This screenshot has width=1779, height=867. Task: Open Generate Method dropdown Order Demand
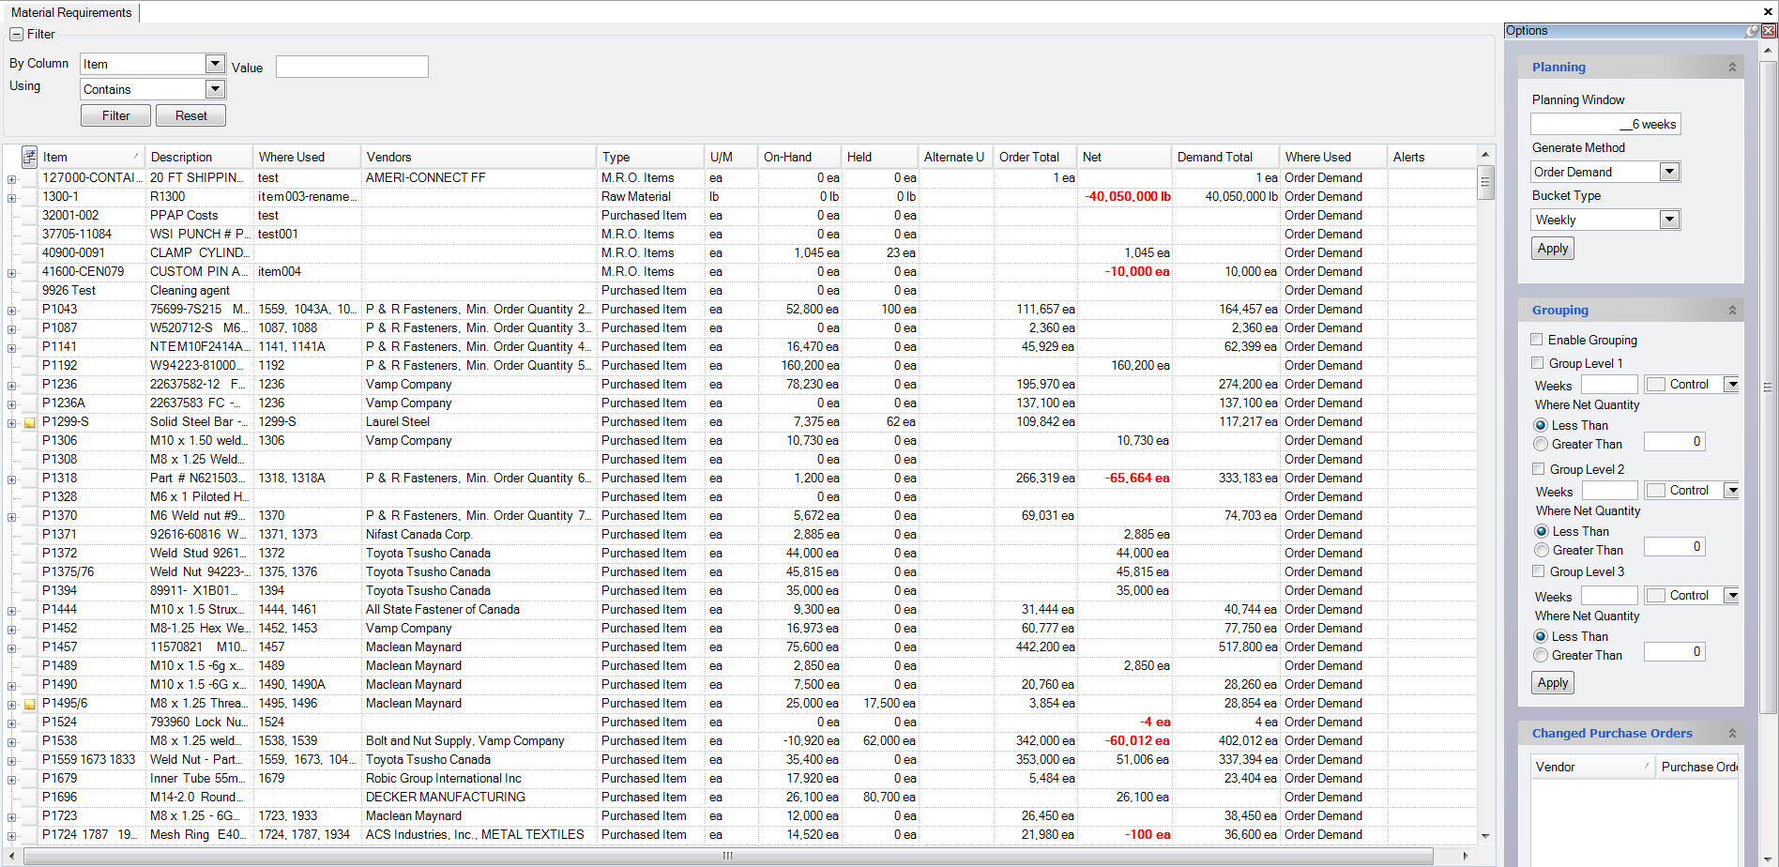(x=1669, y=172)
